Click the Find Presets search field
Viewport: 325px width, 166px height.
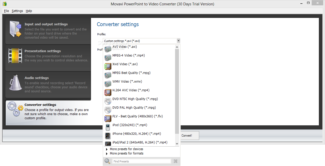(141, 161)
